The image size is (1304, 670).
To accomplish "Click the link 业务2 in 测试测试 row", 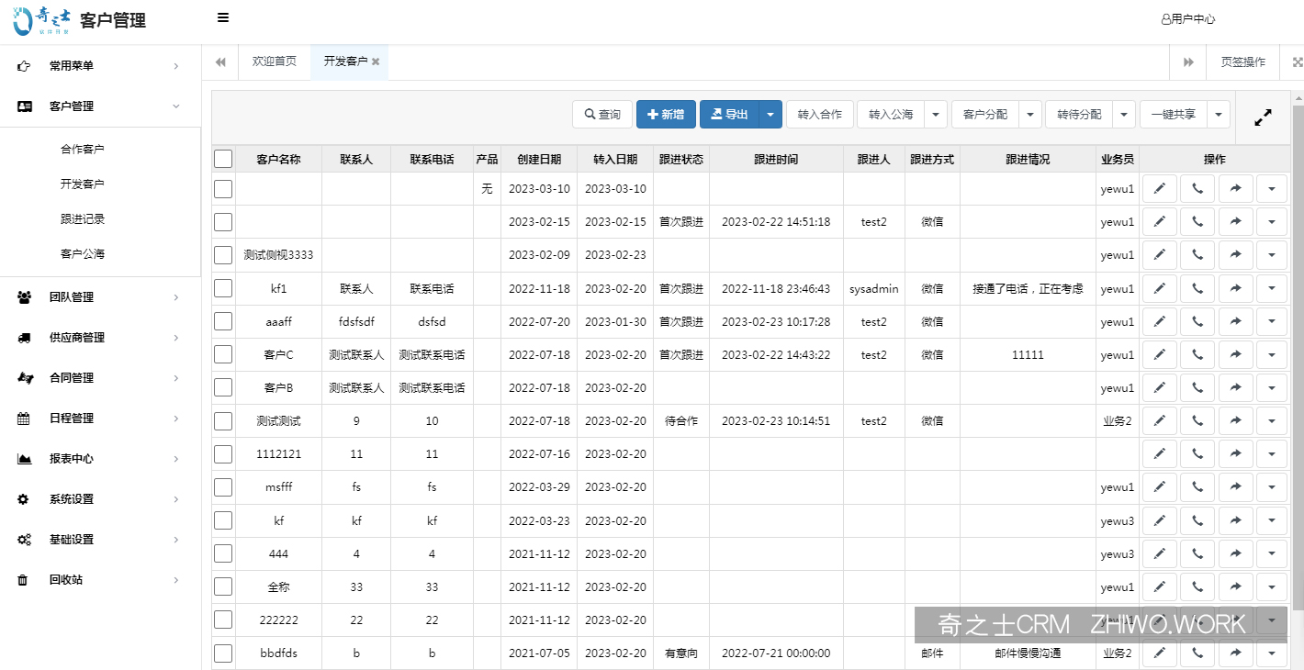I will click(x=1117, y=420).
